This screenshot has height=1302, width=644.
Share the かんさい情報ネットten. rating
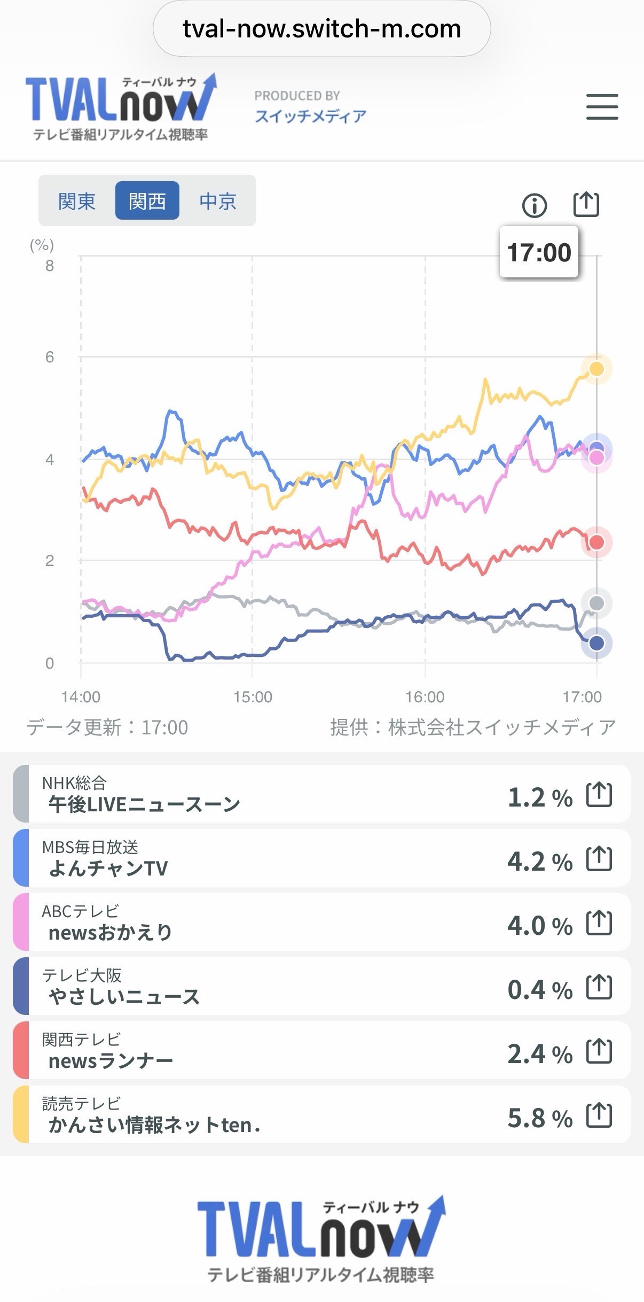tap(599, 1115)
